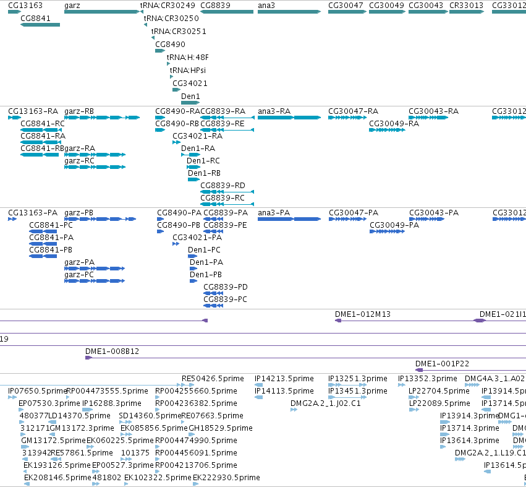Select the CG8490 gene label
This screenshot has width=526, height=487.
[x=170, y=45]
